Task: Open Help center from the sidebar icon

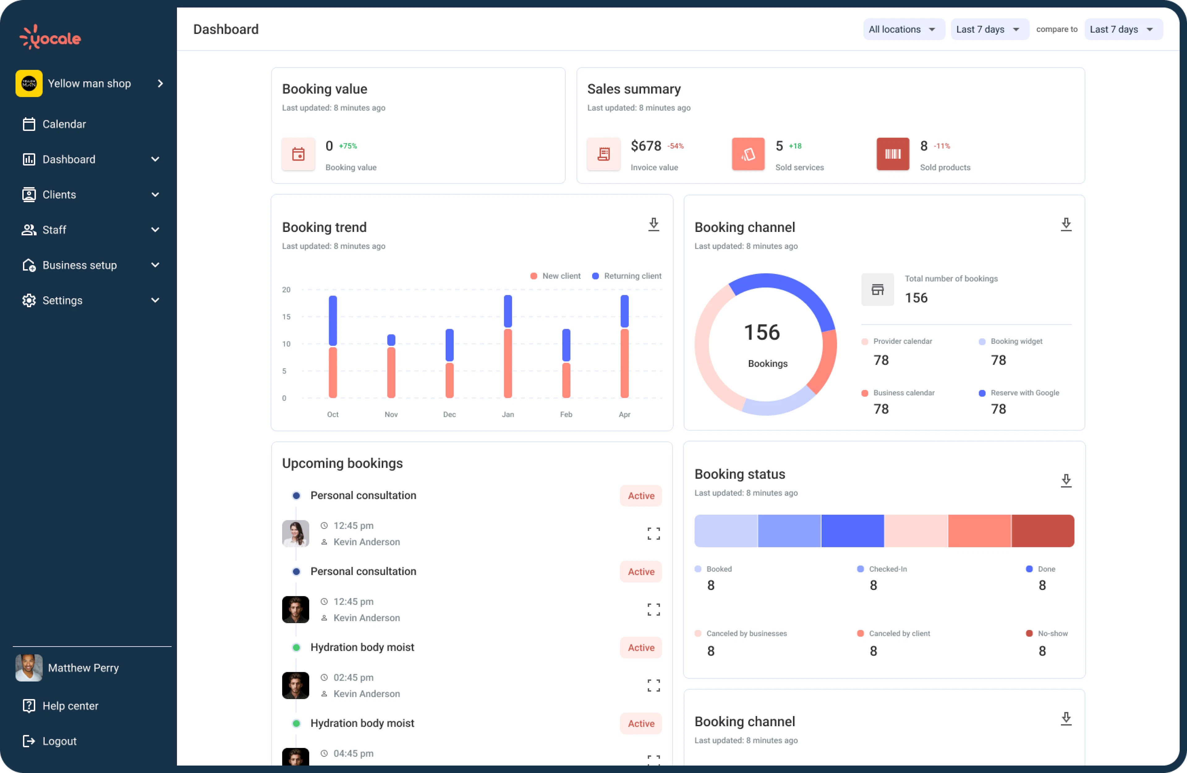Action: click(28, 706)
